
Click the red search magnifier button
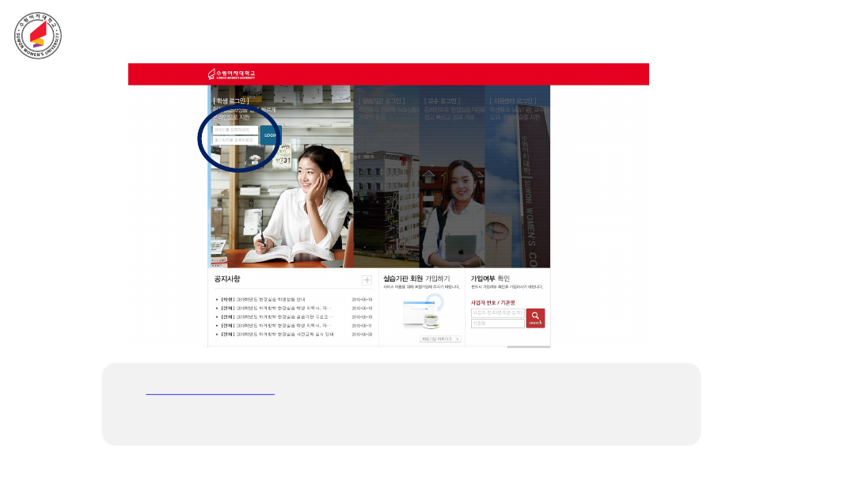point(535,318)
